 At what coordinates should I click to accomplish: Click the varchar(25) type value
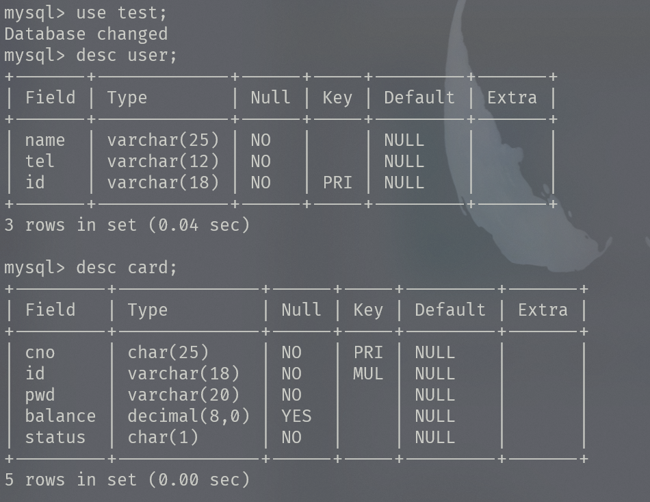click(163, 140)
